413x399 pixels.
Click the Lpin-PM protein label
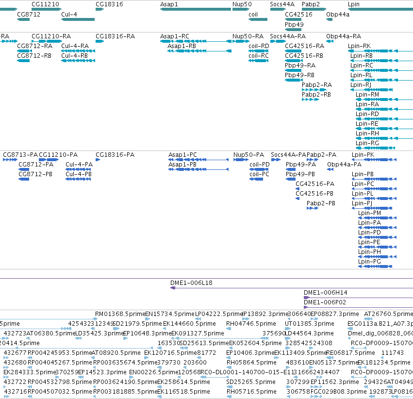point(369,213)
